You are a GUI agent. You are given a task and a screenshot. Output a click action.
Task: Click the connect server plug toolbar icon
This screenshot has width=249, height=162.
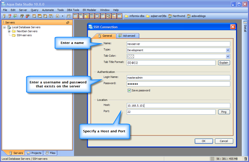(x=22, y=16)
